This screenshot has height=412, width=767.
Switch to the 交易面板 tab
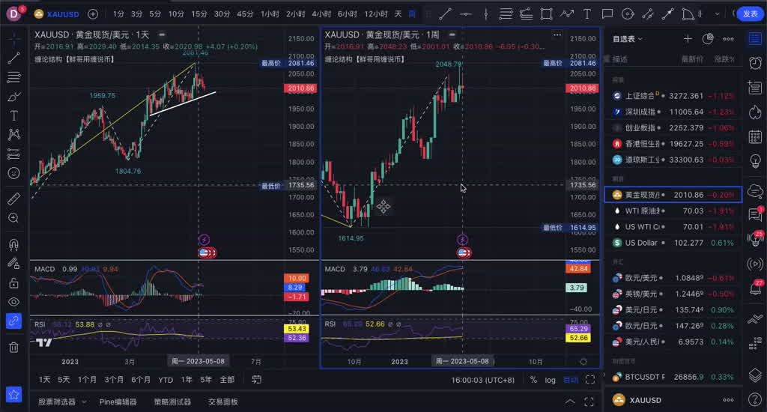click(223, 402)
